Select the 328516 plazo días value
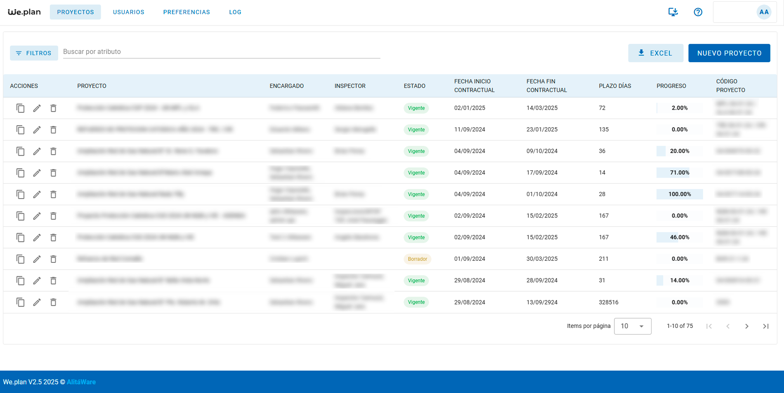This screenshot has height=393, width=784. tap(609, 302)
